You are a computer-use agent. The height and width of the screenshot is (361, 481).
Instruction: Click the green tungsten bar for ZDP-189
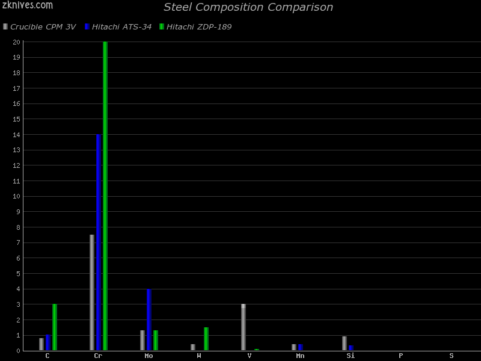[x=206, y=339]
